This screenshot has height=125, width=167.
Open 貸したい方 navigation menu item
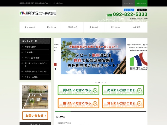point(115,27)
